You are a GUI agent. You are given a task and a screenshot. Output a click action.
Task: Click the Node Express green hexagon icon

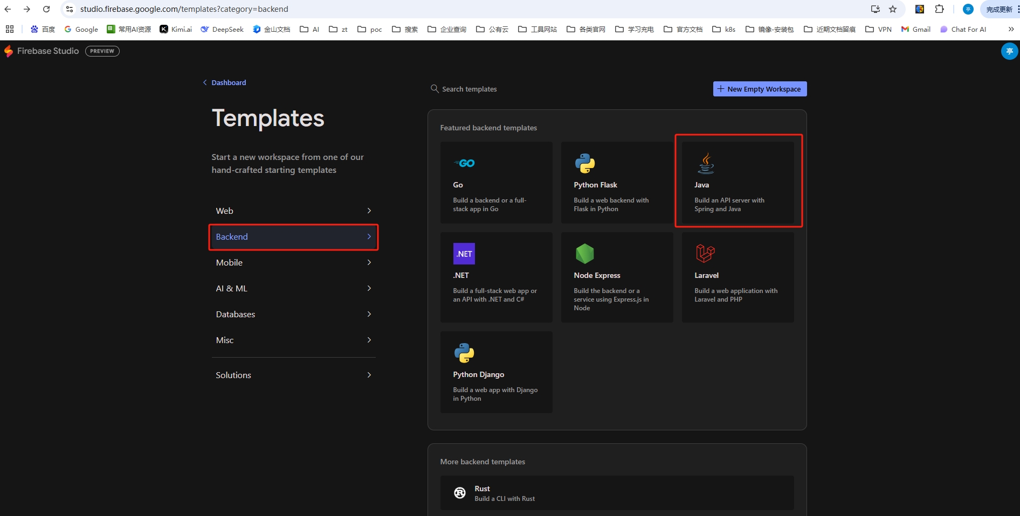[584, 254]
